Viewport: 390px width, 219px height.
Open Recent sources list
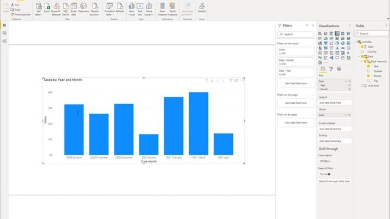pyautogui.click(x=94, y=10)
